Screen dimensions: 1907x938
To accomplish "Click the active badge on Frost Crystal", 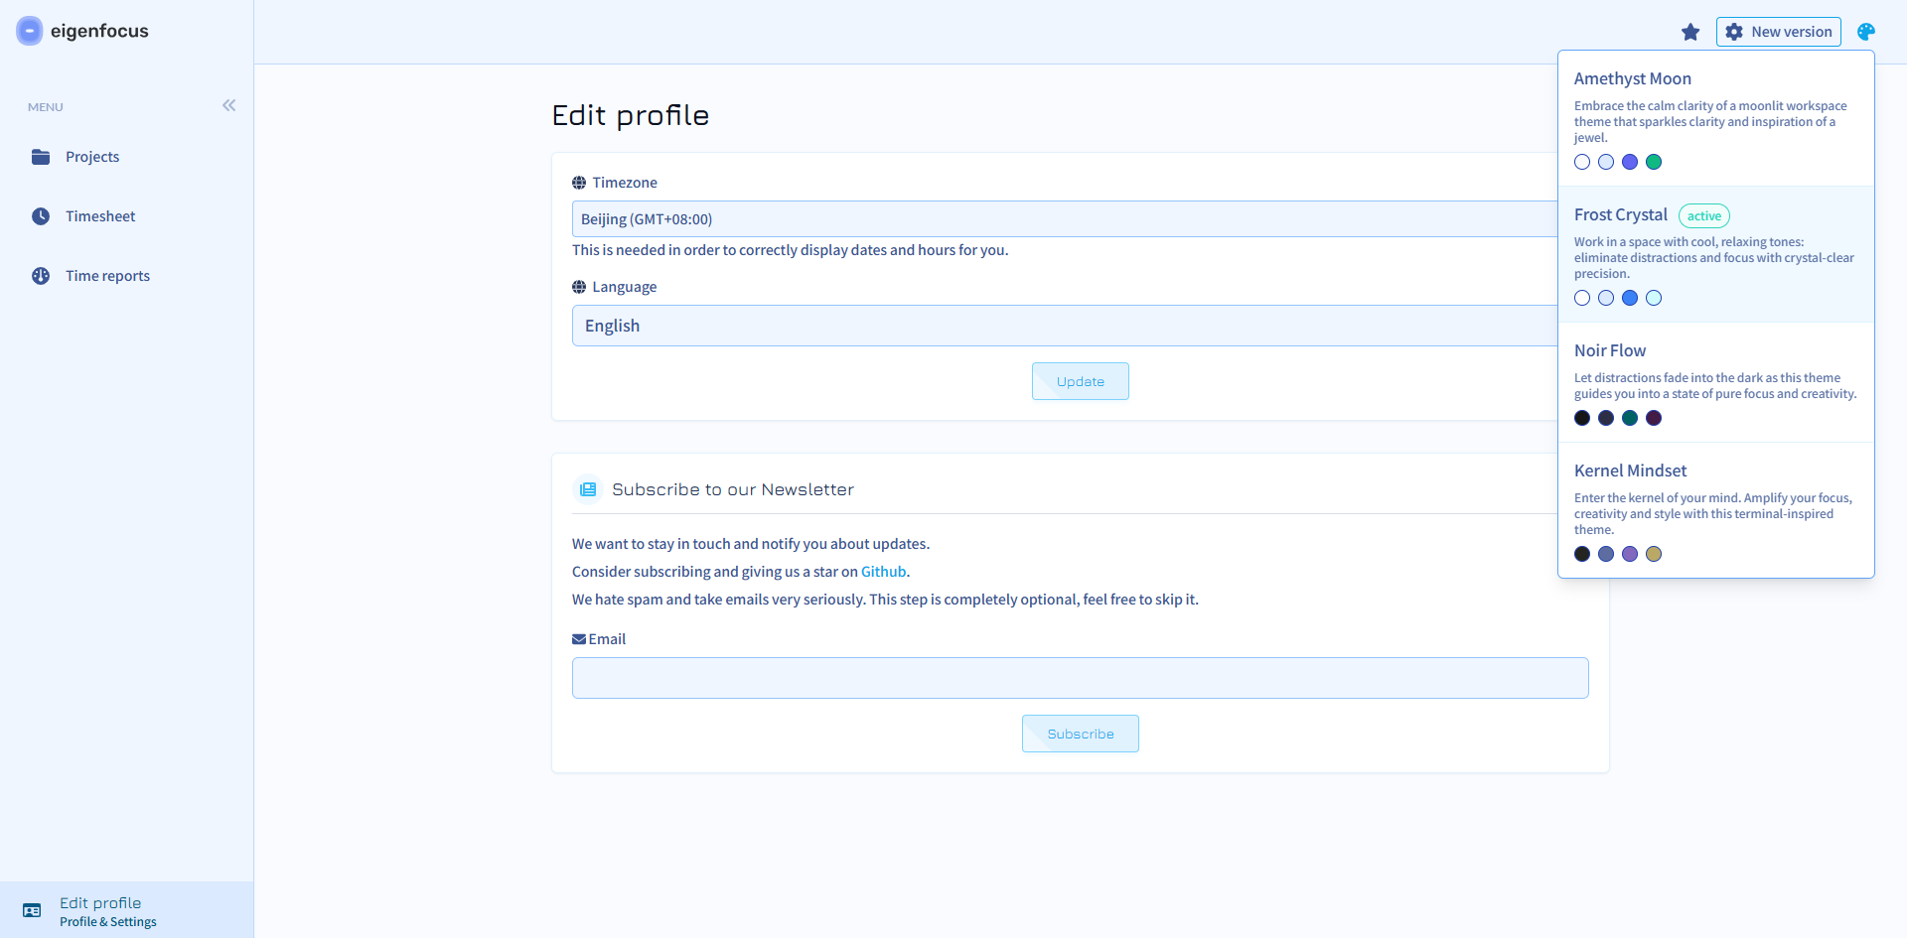I will click(x=1704, y=215).
